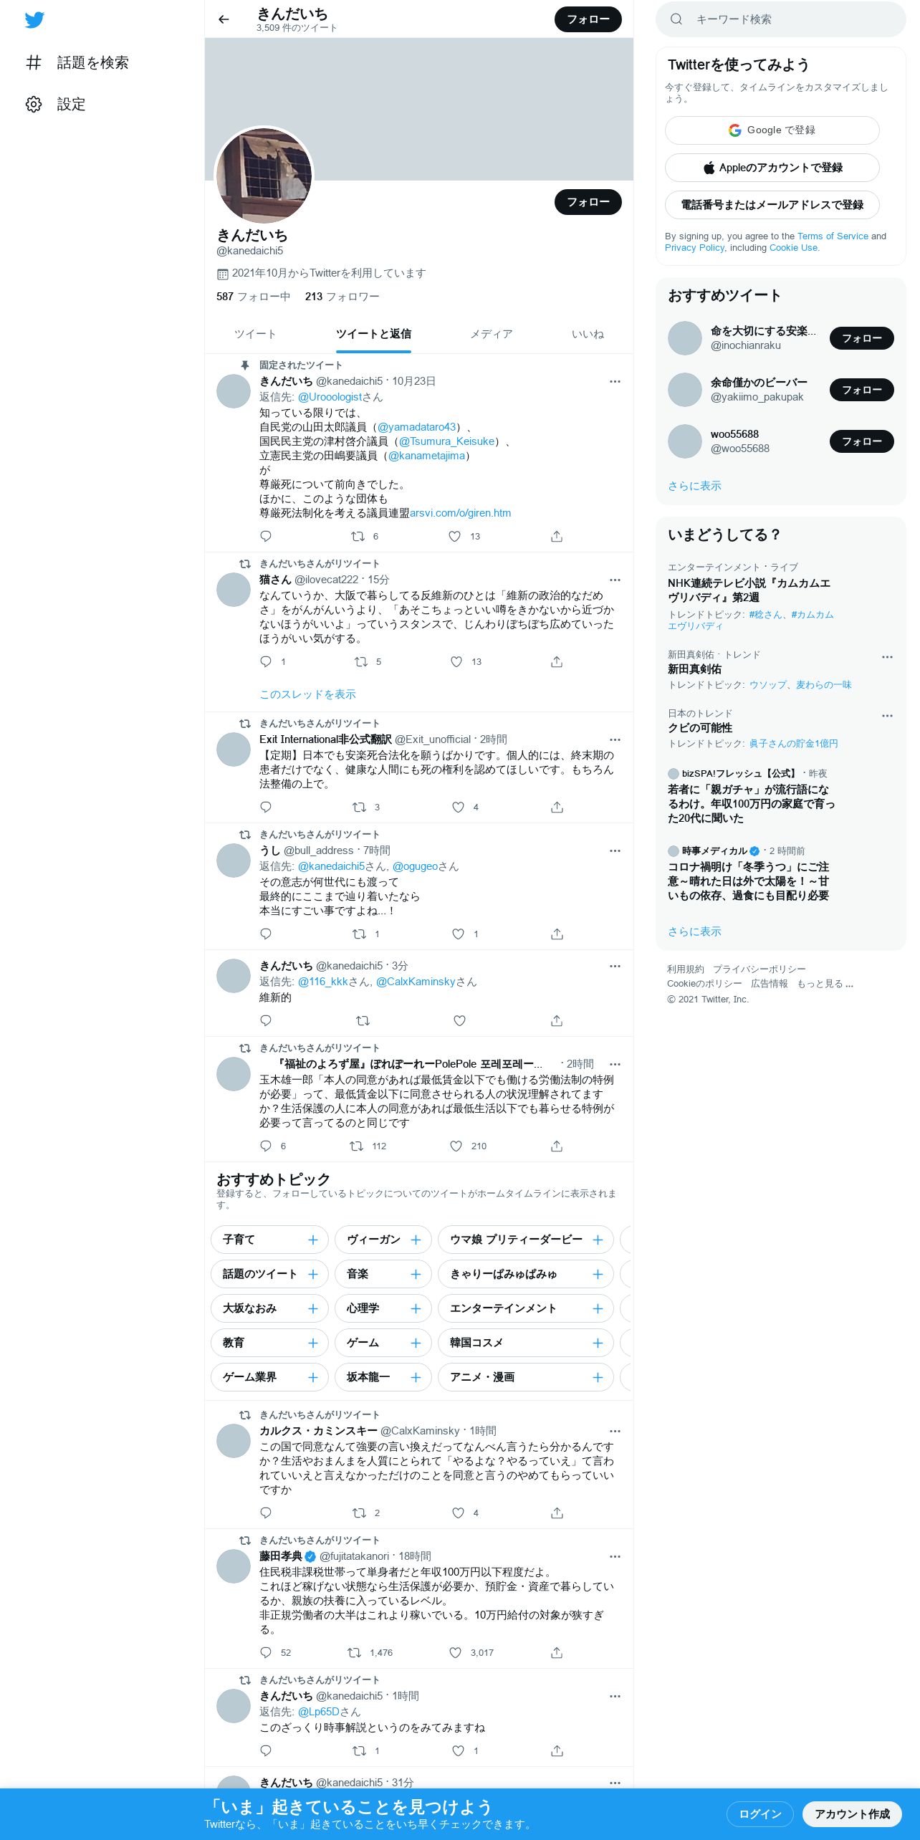Share カルクス・カミンスキー tweet
Viewport: 920px width, 1840px height.
point(557,1513)
